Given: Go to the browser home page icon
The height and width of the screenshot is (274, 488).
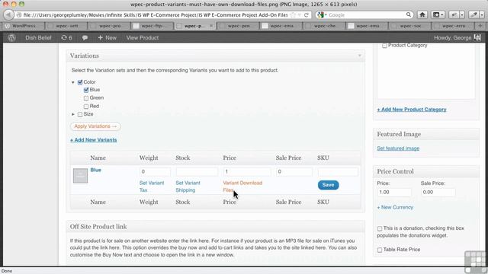Looking at the screenshot, I should coord(422,14).
